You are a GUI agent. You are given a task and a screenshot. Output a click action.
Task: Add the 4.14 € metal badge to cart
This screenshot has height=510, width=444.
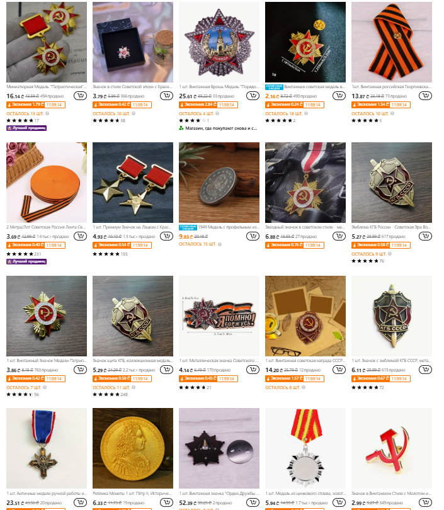253,370
